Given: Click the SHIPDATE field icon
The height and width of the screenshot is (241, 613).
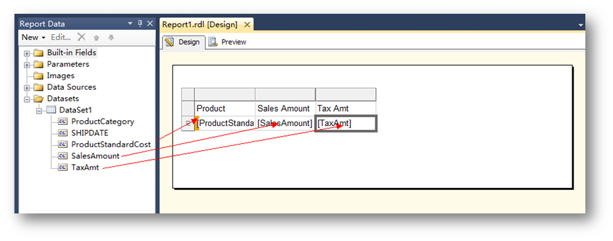Looking at the screenshot, I should 63,133.
